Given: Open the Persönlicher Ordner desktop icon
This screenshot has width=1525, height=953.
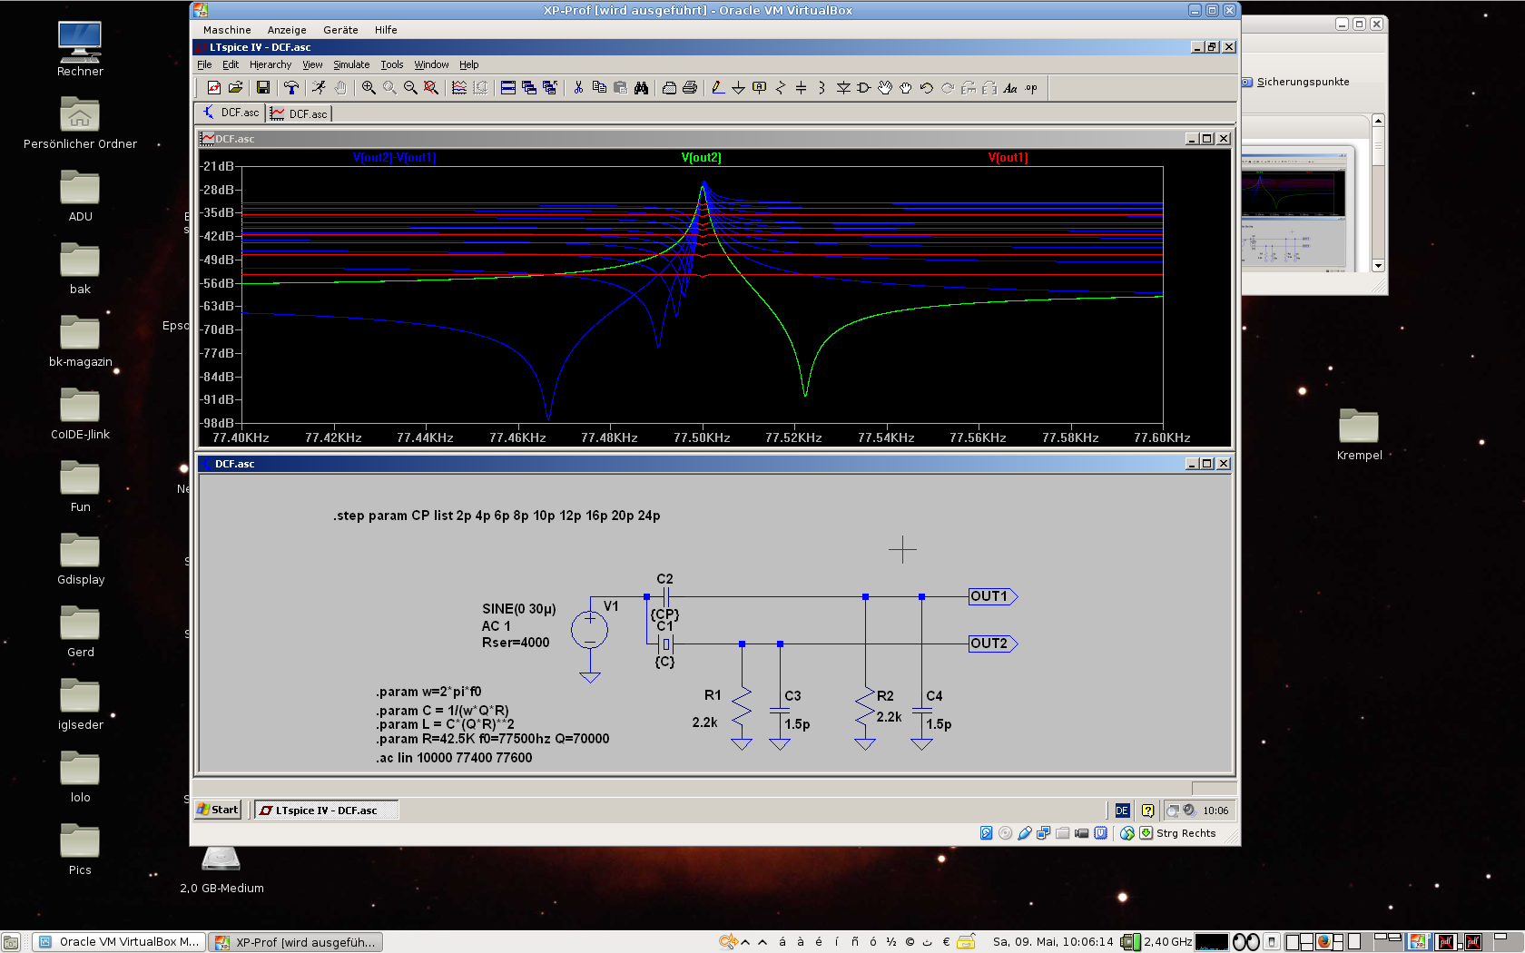Looking at the screenshot, I should [80, 123].
